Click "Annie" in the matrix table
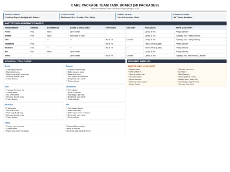This screenshot has height=172, width=230. (7, 32)
